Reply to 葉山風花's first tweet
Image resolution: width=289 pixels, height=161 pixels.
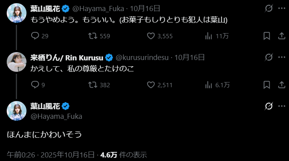[35, 36]
